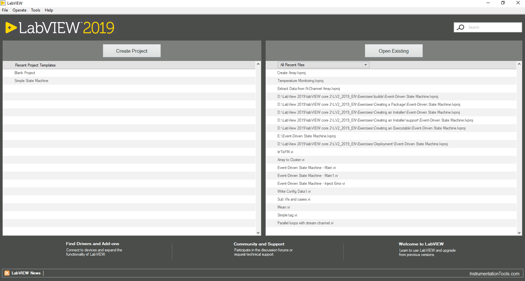Click the Welcome to LabVIEW link
This screenshot has width=525, height=281.
421,244
